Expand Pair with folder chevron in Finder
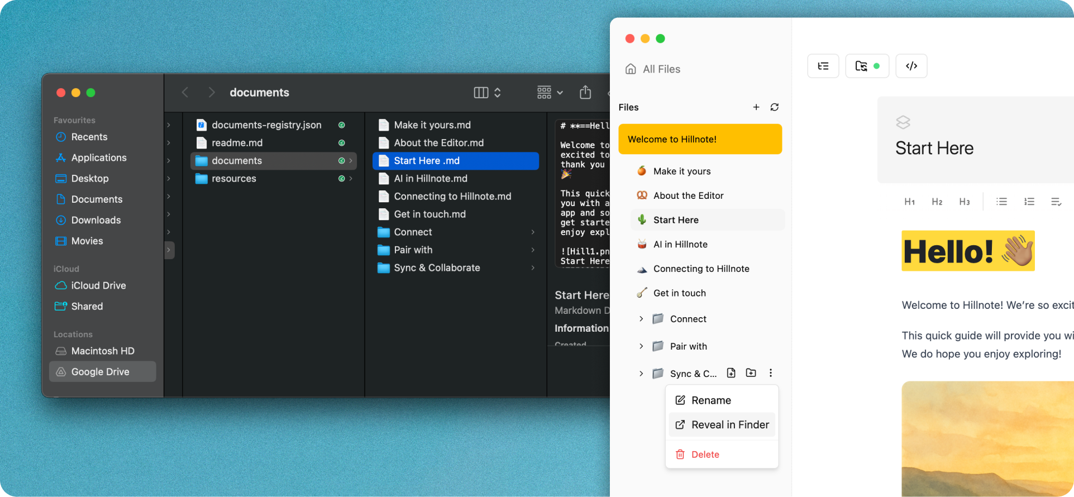Viewport: 1074px width, 497px height. coord(533,250)
